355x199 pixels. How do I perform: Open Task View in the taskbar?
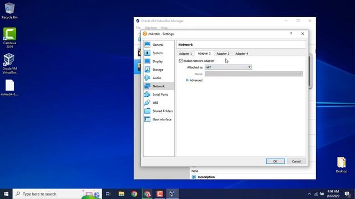108,194
